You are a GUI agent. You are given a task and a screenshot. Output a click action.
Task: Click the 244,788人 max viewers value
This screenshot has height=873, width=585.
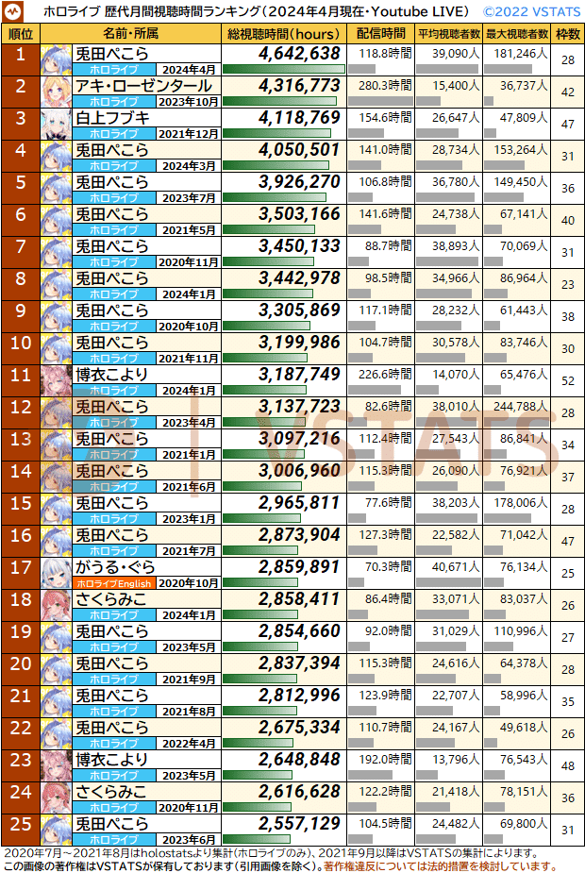coord(521,407)
